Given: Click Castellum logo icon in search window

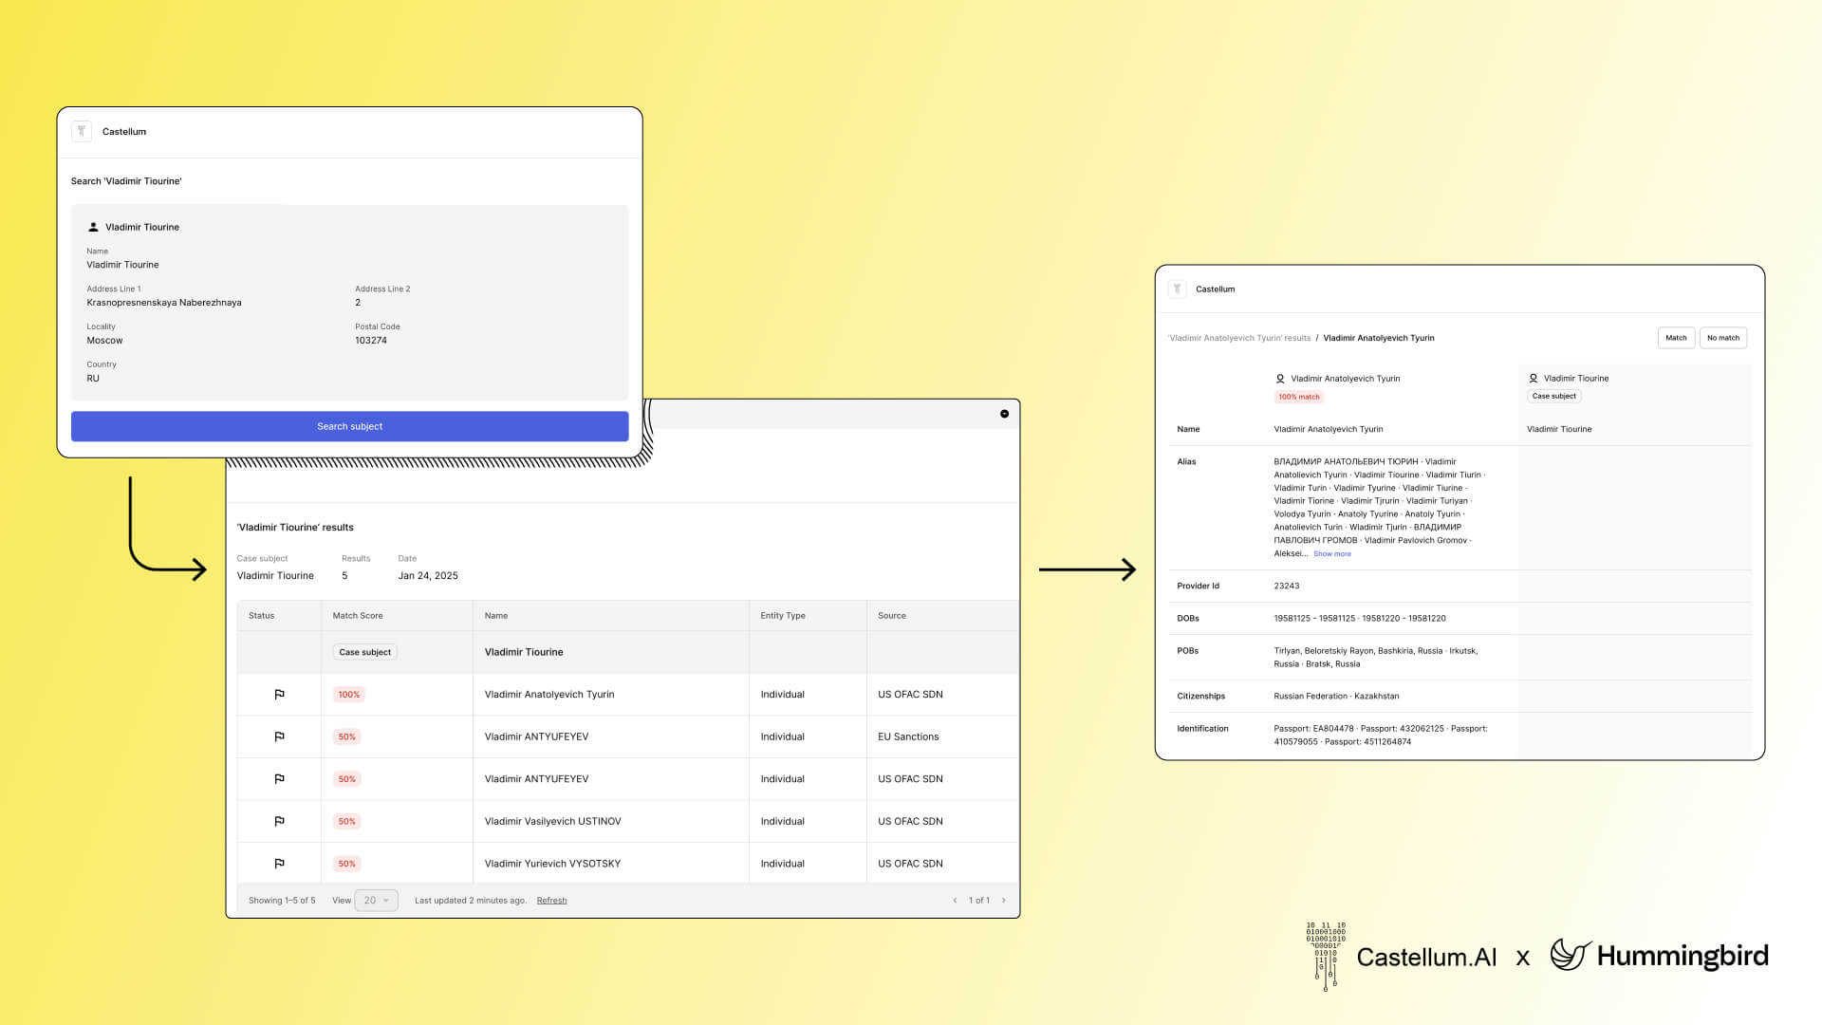Looking at the screenshot, I should point(82,132).
